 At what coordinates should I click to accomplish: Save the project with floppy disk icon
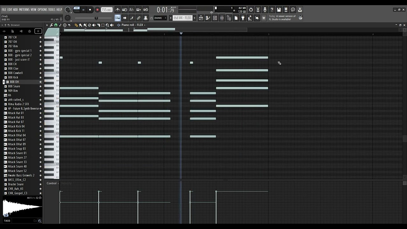pyautogui.click(x=279, y=10)
